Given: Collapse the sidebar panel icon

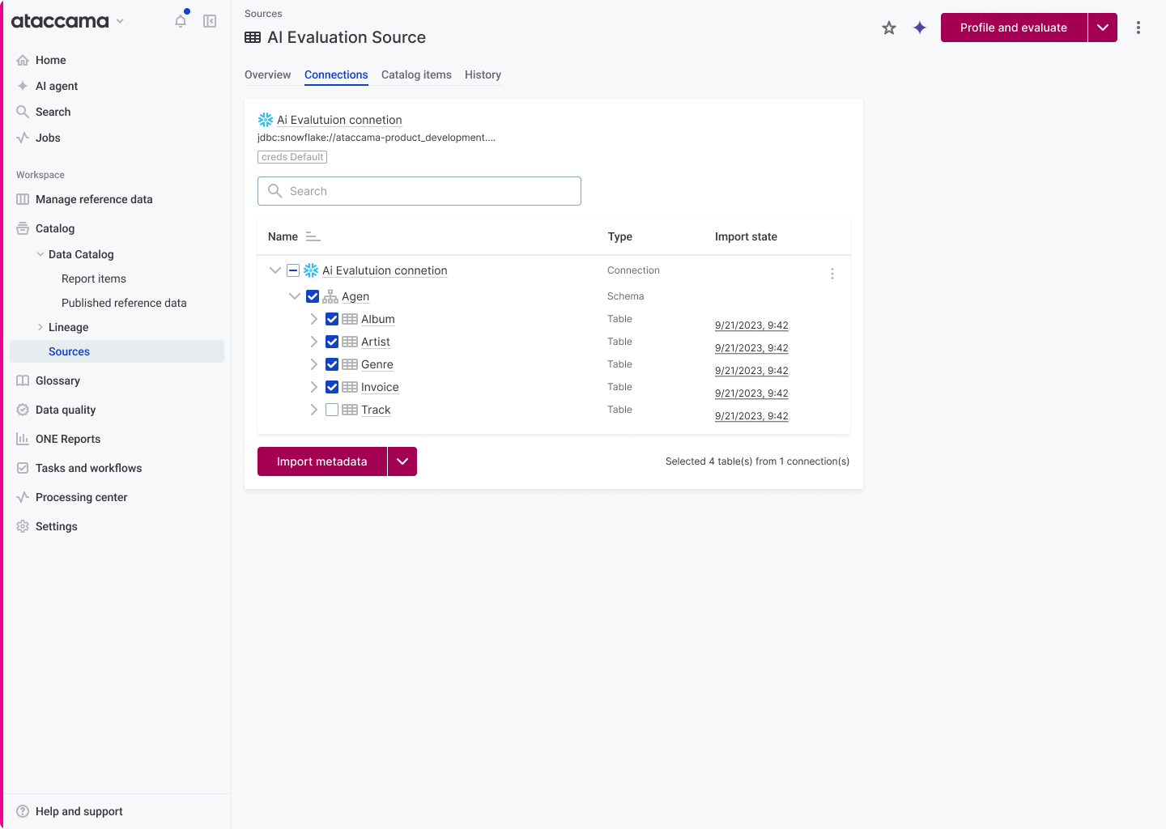Looking at the screenshot, I should 210,21.
